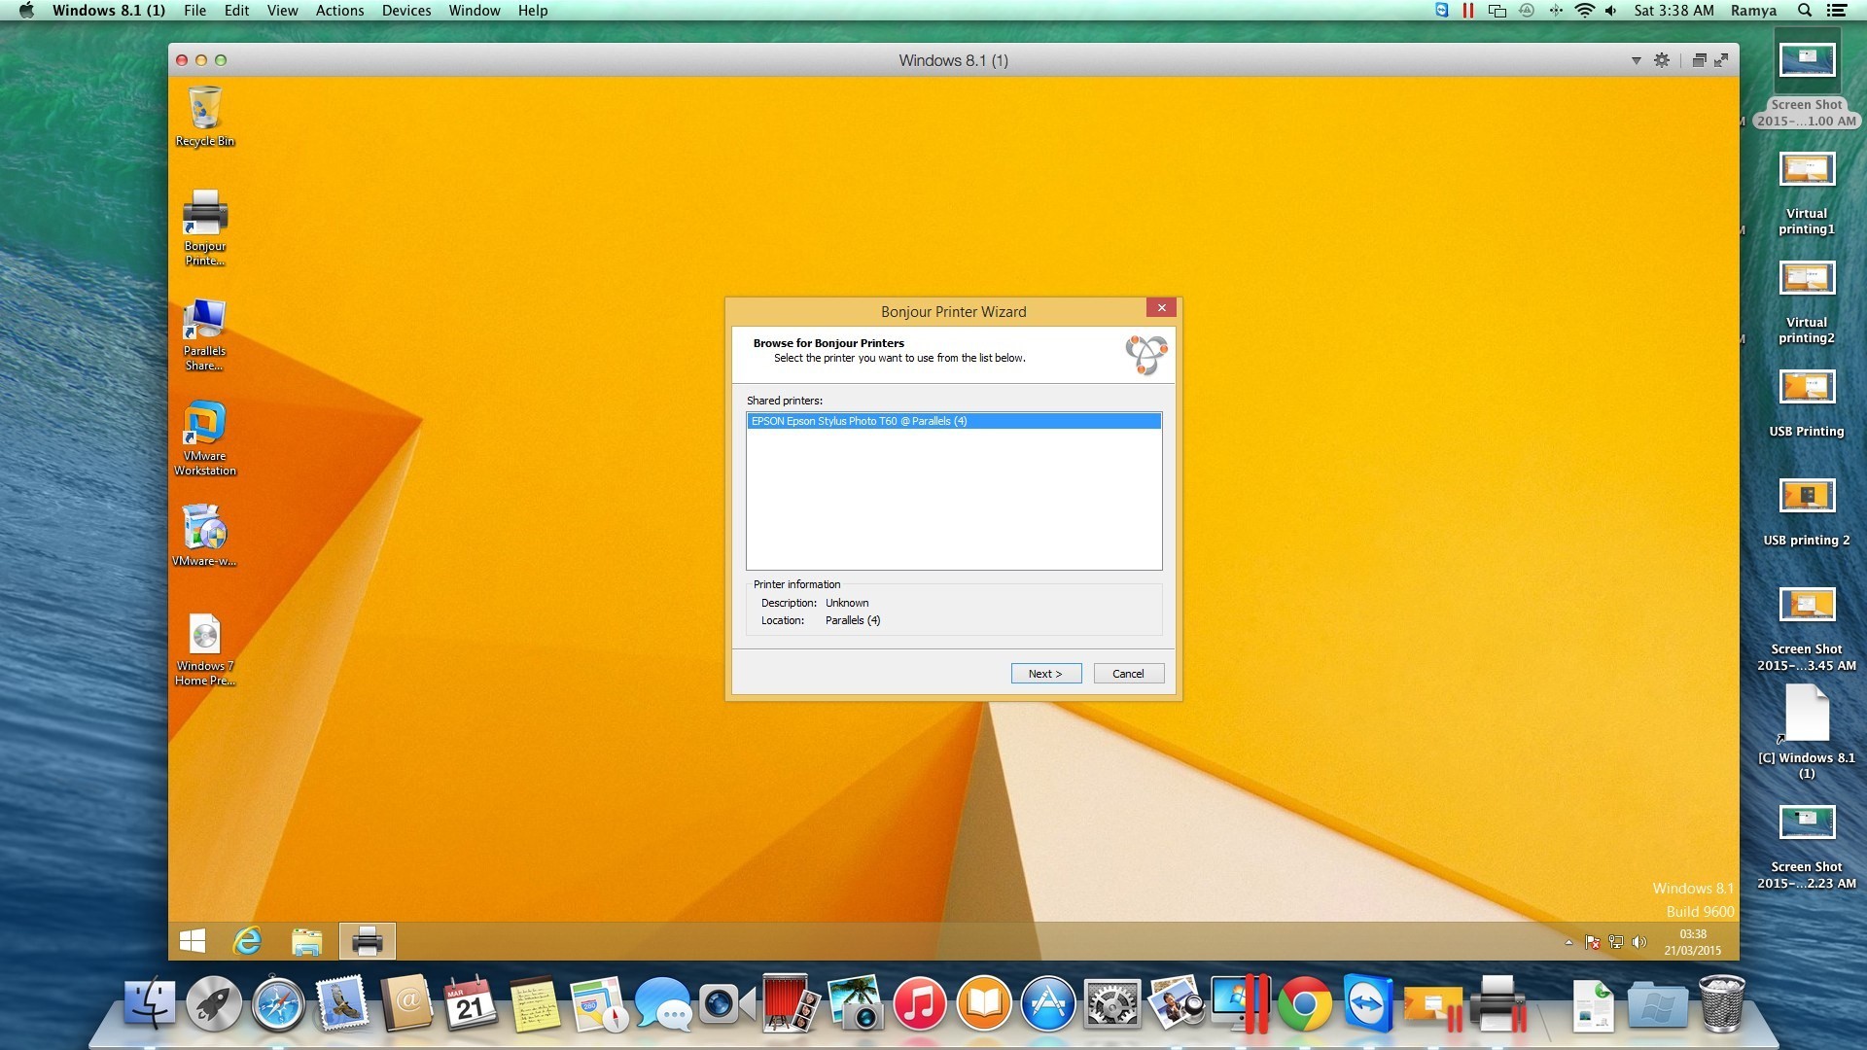
Task: Show hidden Windows tray icons arrow
Action: [1568, 942]
